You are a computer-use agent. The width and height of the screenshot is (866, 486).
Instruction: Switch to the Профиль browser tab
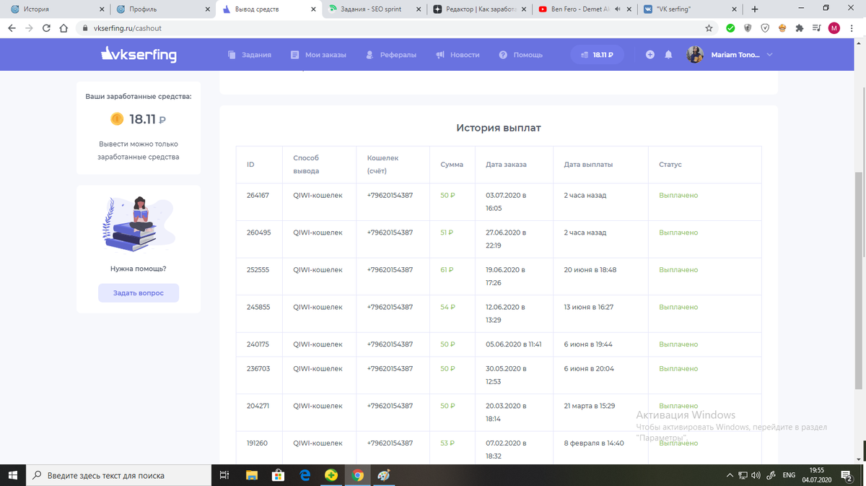[163, 9]
